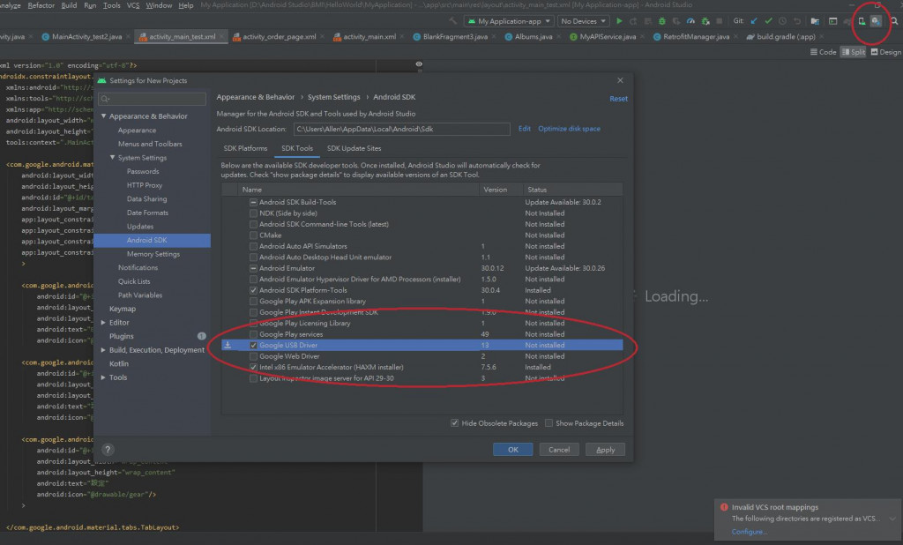903x545 pixels.
Task: Uncheck the Google USB Driver checkbox
Action: (x=253, y=345)
